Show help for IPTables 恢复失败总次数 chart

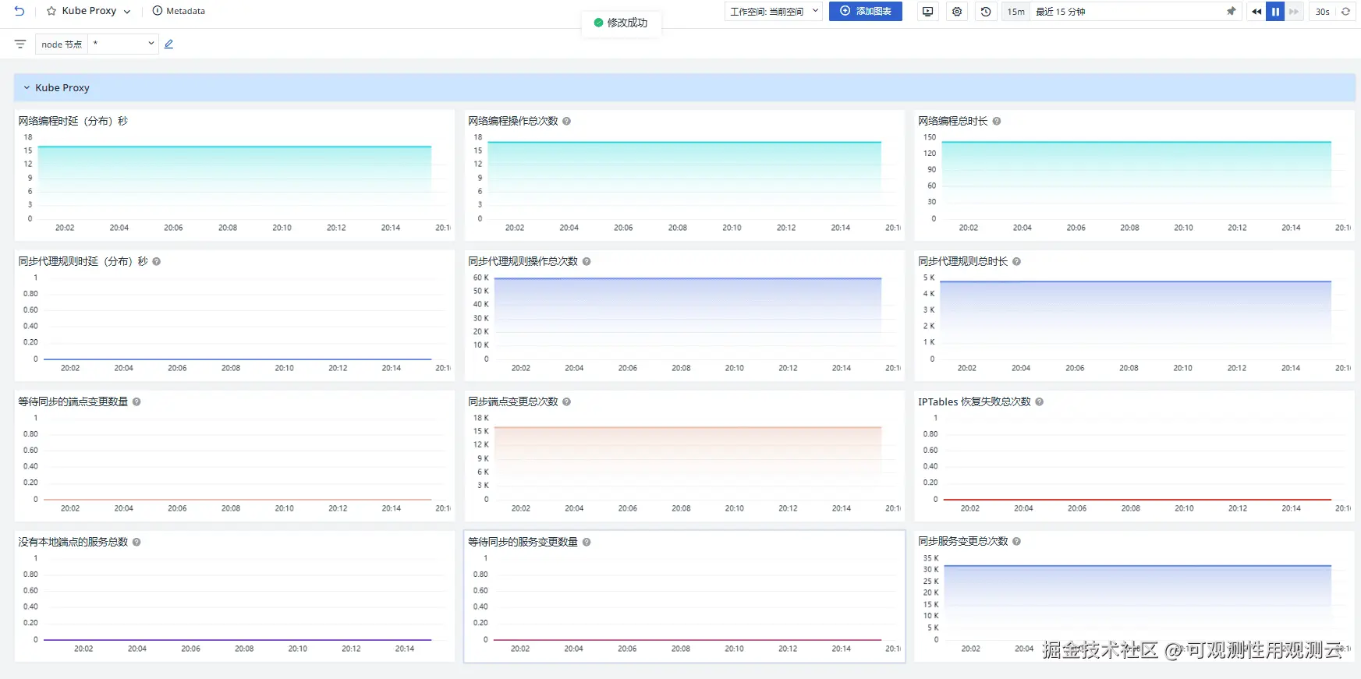(1040, 401)
